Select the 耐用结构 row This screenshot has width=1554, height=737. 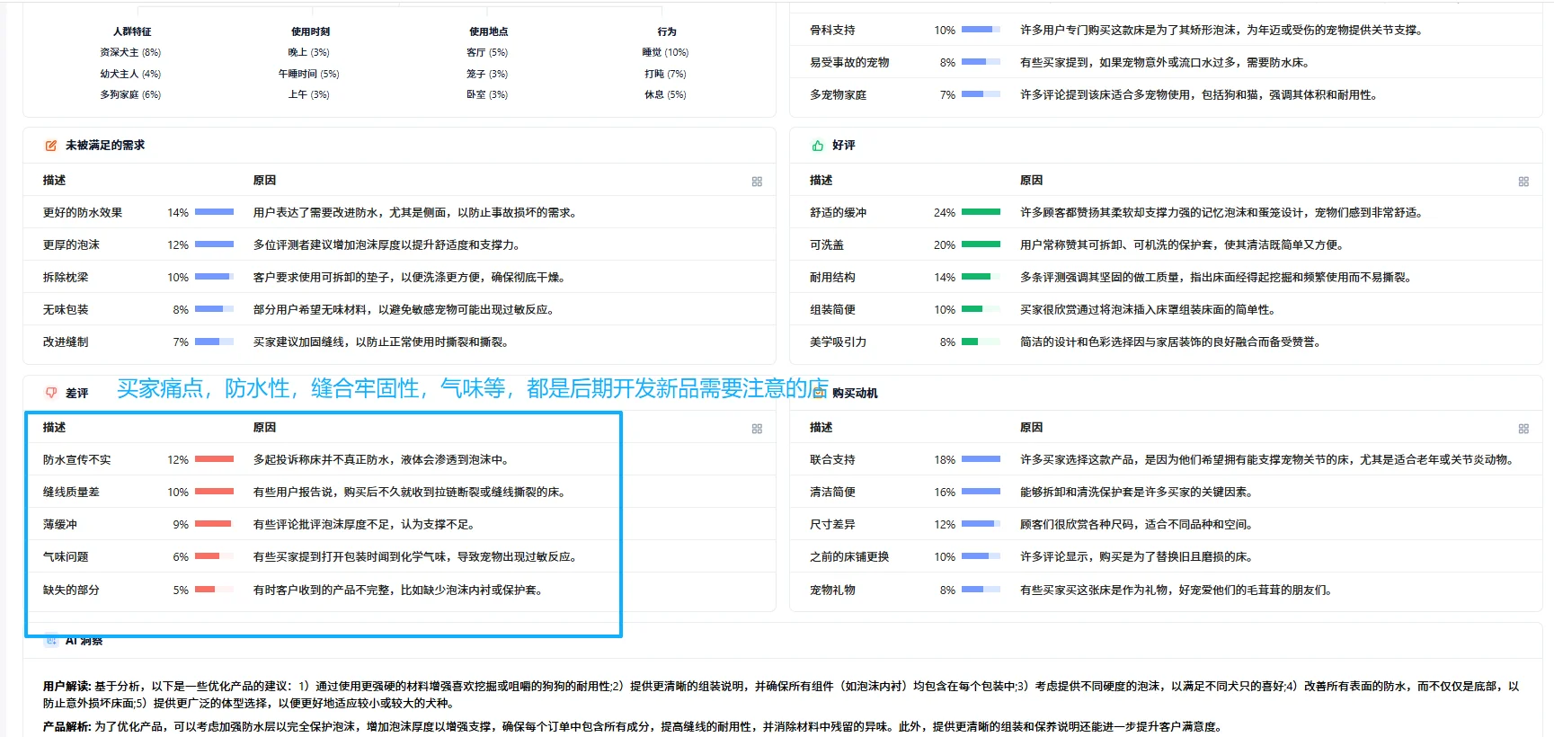click(x=1166, y=277)
